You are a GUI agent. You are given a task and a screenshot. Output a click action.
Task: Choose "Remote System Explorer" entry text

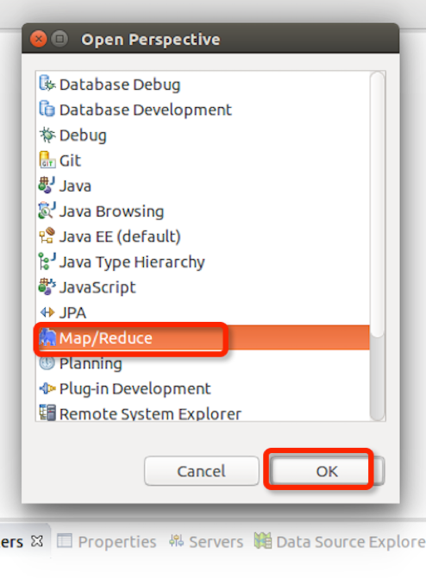click(150, 413)
